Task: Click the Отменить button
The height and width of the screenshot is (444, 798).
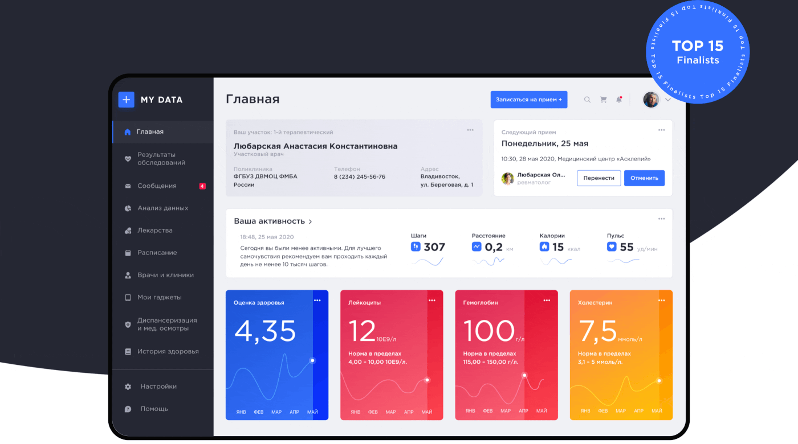Action: click(644, 178)
